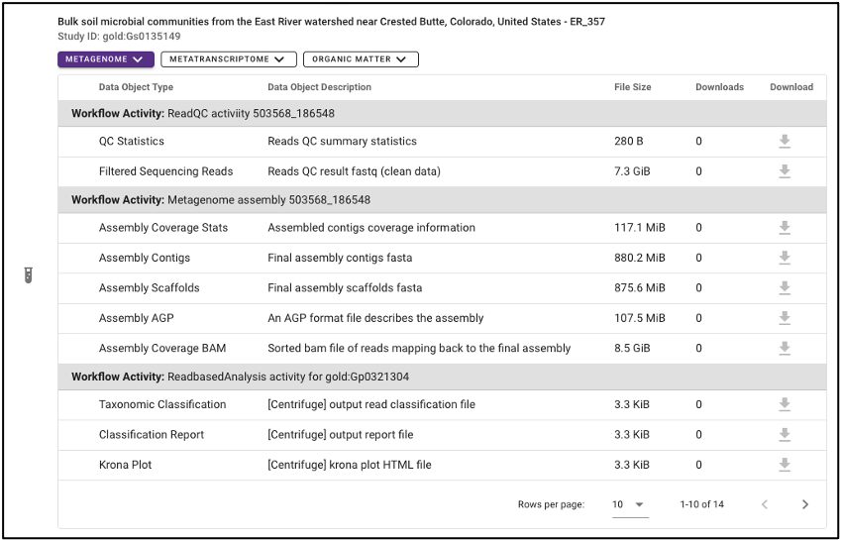Viewport: 841px width, 540px height.
Task: Download the QC Statistics file
Action: tap(785, 142)
